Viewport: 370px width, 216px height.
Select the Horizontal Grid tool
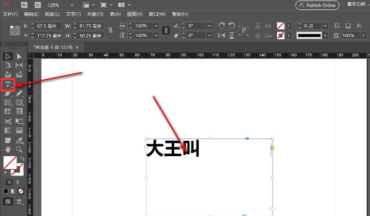point(8,112)
